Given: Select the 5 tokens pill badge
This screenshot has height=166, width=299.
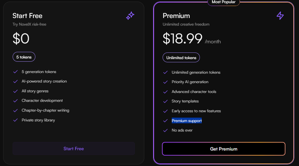Looking at the screenshot, I should point(24,57).
